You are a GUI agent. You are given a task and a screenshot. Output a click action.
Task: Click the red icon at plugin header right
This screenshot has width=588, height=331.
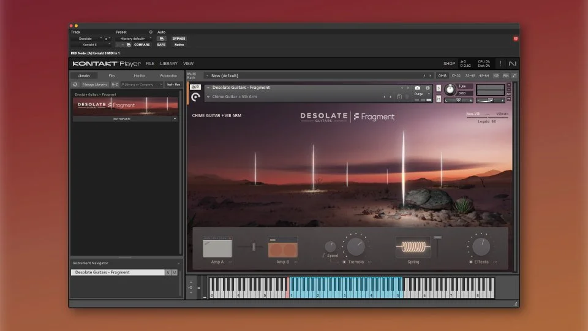point(516,39)
